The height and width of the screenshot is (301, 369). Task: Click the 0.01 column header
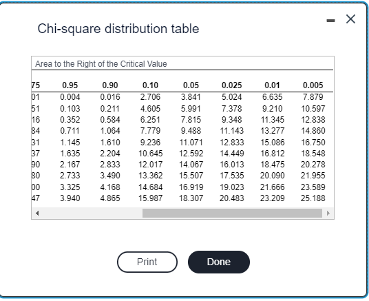pyautogui.click(x=273, y=85)
